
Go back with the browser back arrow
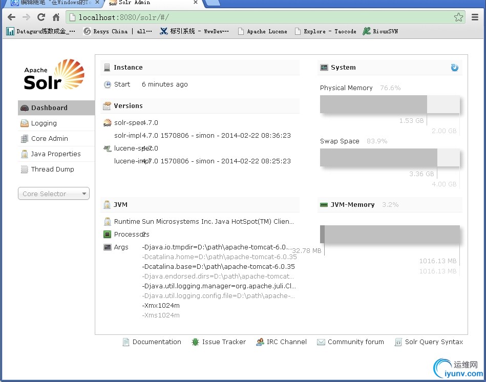click(x=11, y=17)
